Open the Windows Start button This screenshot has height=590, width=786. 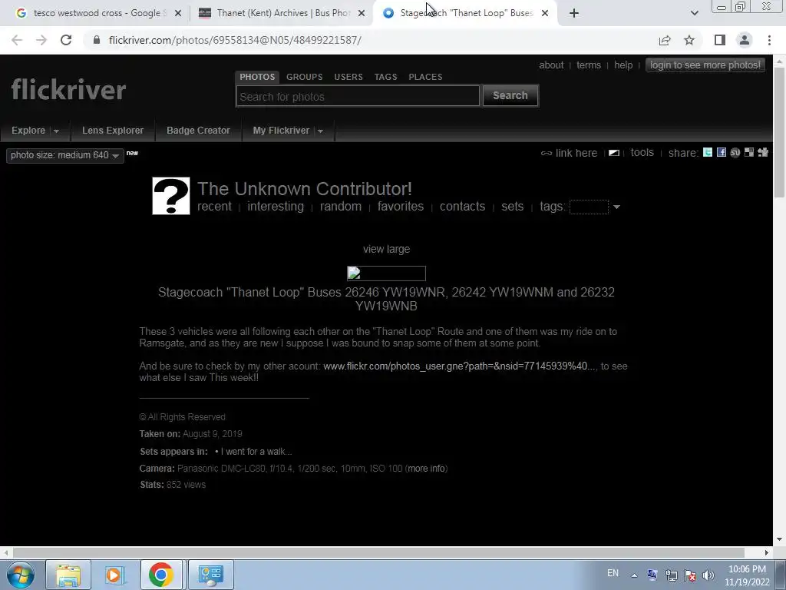point(20,575)
